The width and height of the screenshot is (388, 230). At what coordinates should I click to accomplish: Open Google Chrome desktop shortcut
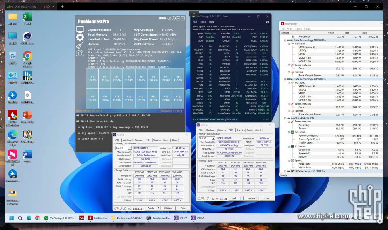(27, 59)
